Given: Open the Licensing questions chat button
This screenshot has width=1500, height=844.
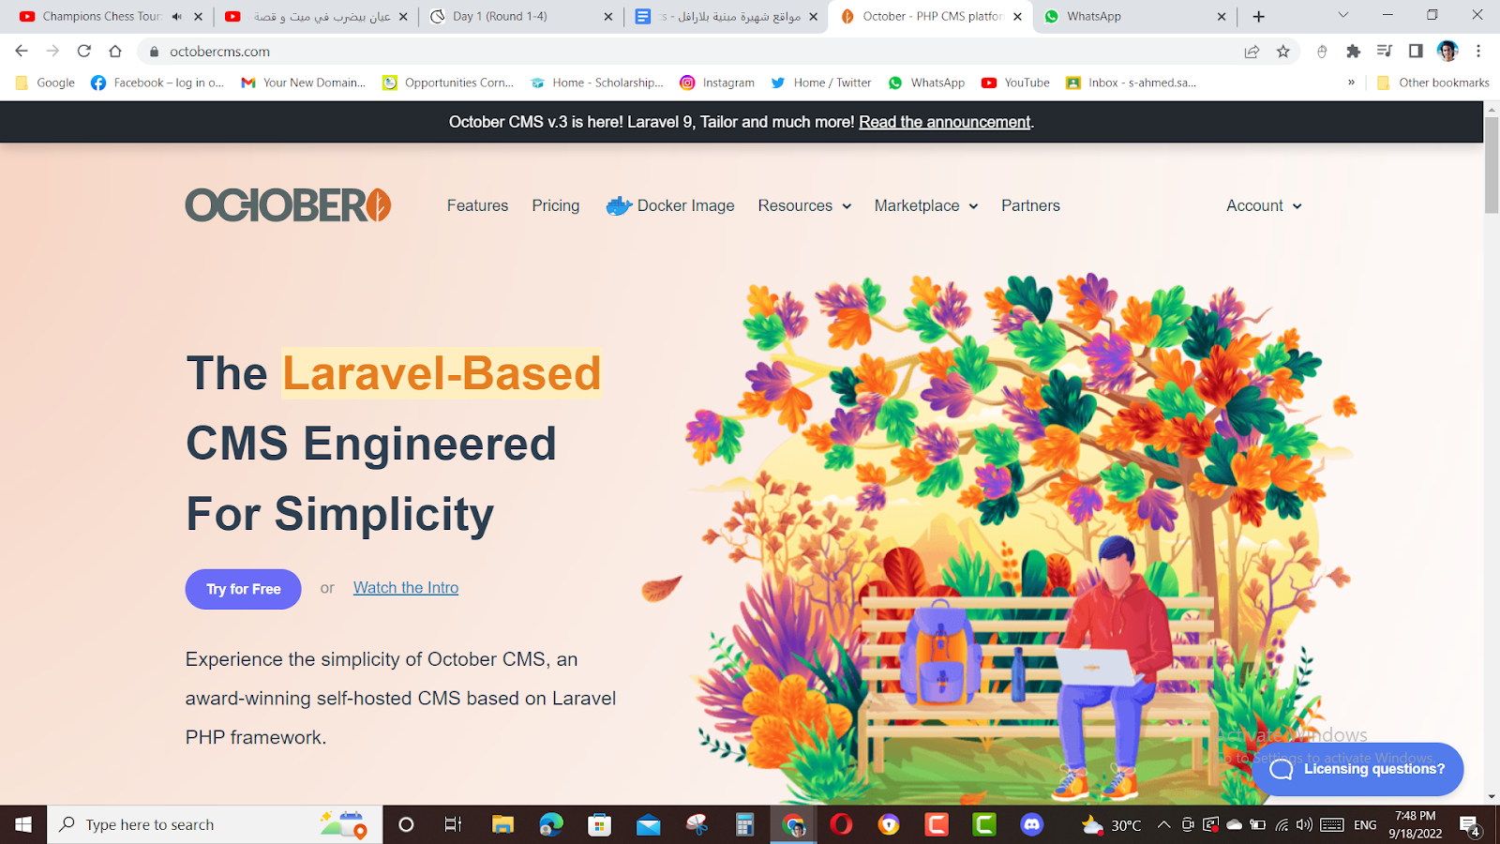Looking at the screenshot, I should [1357, 769].
